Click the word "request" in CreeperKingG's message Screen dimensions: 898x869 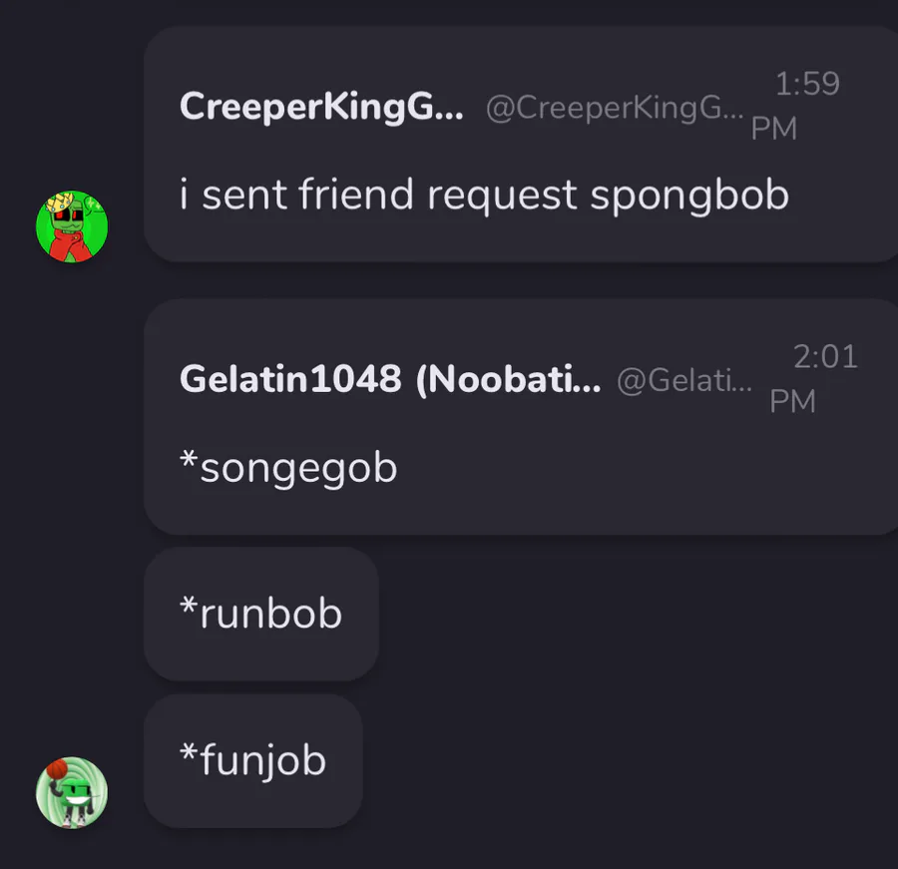tap(502, 195)
